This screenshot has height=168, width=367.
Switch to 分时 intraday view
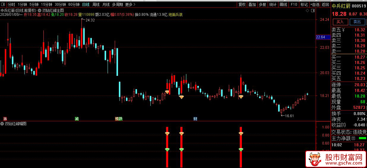(x=11, y=5)
